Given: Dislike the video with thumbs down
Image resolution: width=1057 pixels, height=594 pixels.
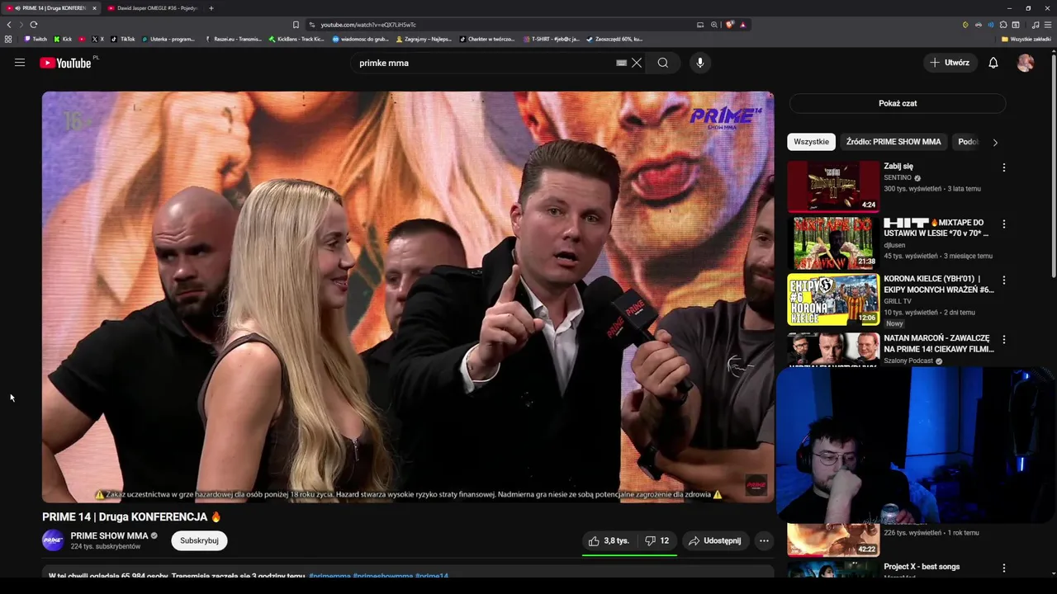Looking at the screenshot, I should coord(657,540).
